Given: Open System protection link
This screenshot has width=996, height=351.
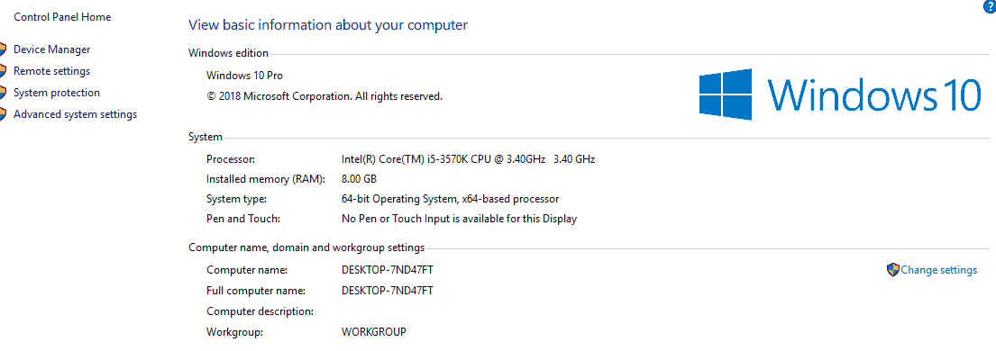Looking at the screenshot, I should 57,93.
